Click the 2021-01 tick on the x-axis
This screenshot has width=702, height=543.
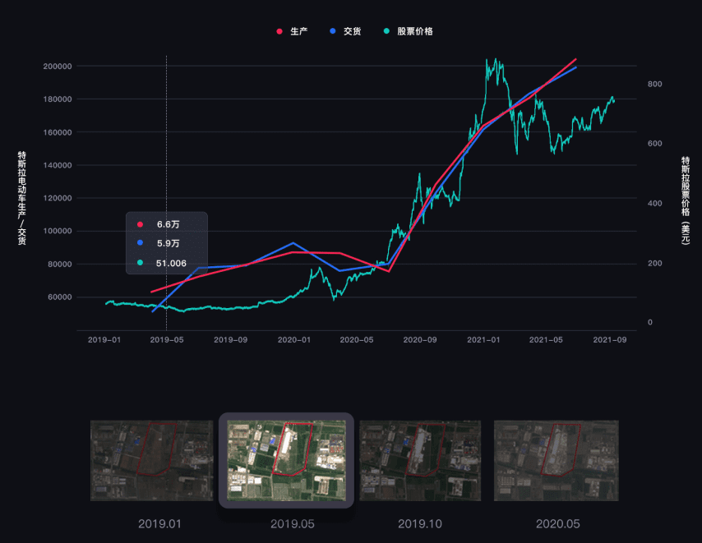pyautogui.click(x=483, y=339)
